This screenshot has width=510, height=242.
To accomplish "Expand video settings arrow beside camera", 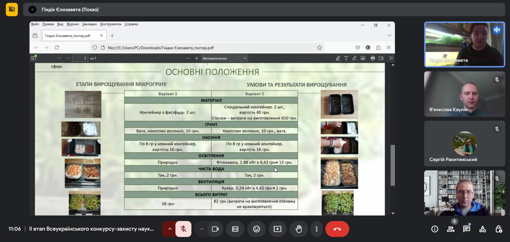I will pyautogui.click(x=201, y=229).
